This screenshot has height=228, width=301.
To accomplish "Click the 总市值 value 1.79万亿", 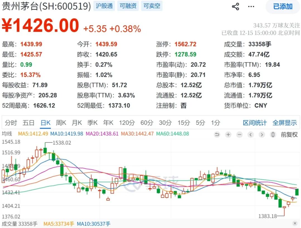I will (x=260, y=85).
